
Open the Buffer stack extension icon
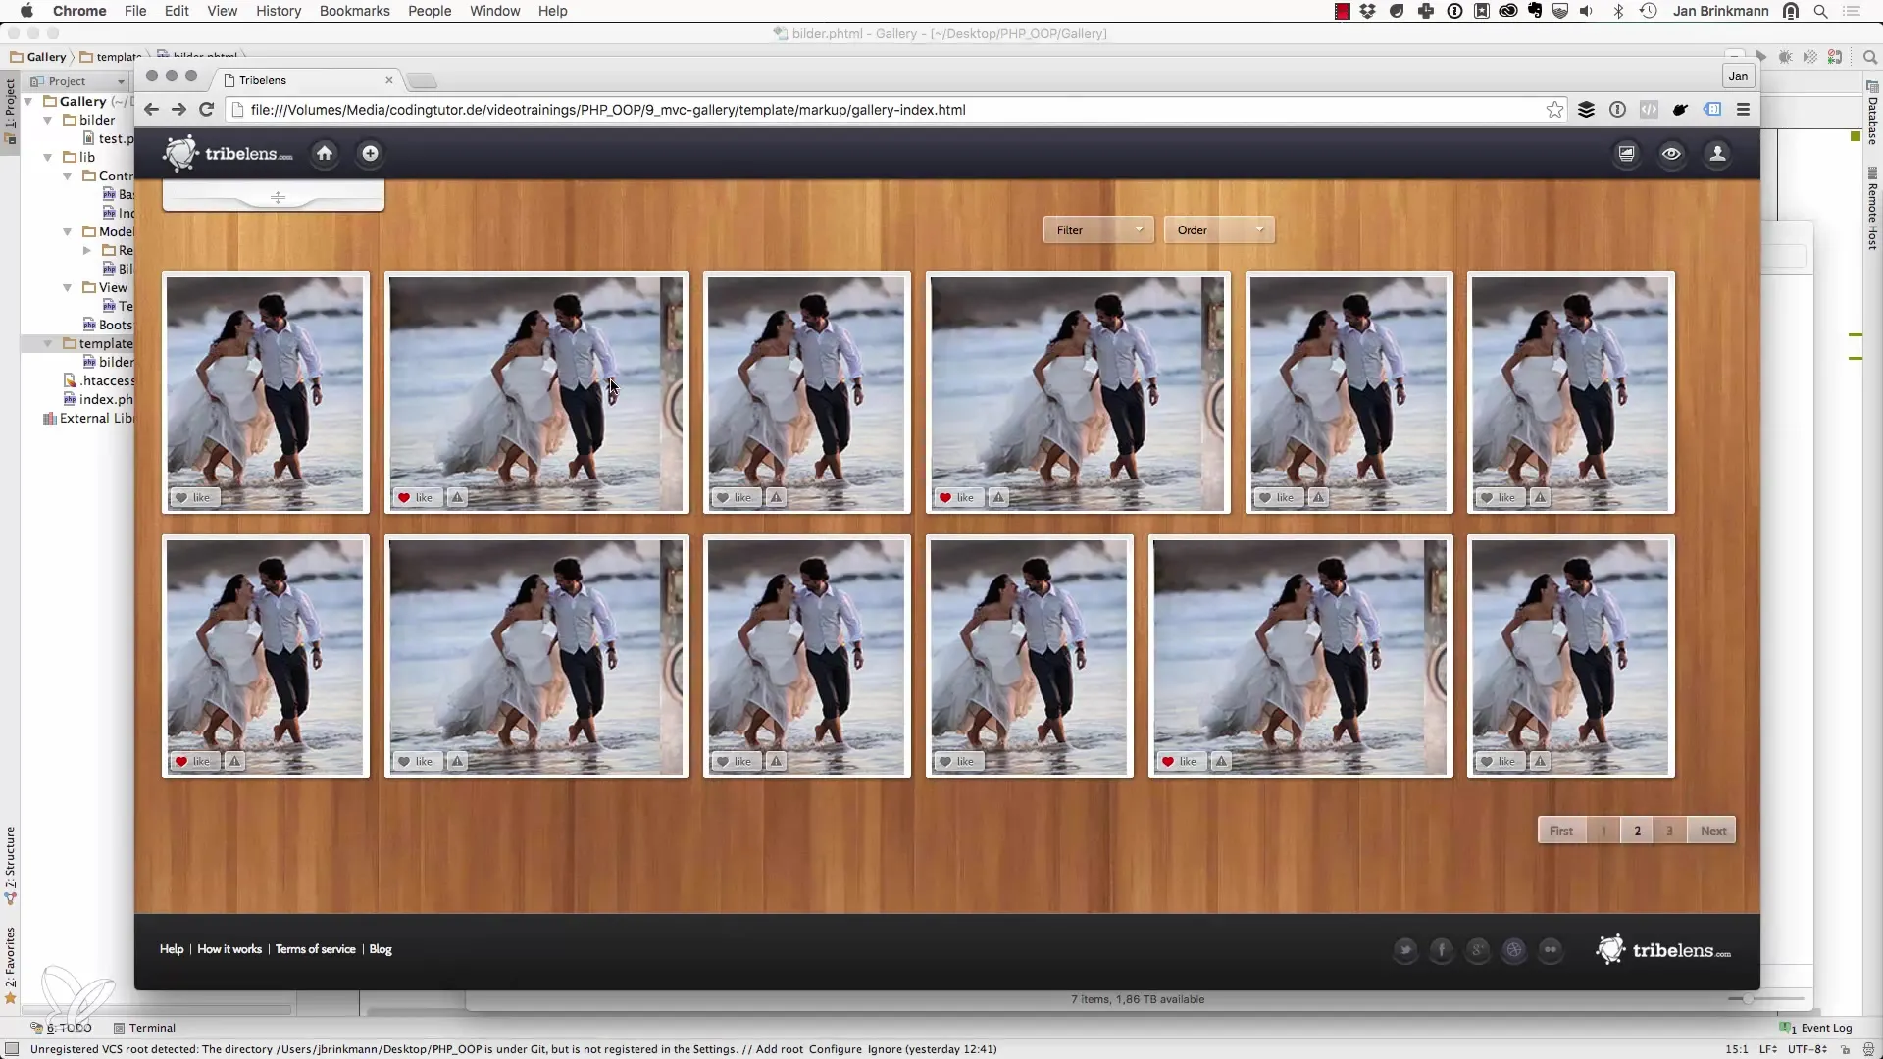pos(1586,110)
